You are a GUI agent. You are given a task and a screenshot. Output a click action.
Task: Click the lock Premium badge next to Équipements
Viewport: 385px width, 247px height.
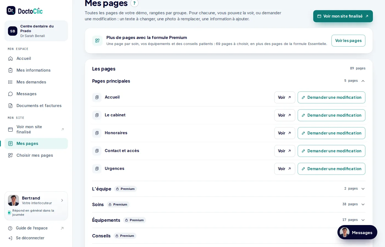[134, 220]
